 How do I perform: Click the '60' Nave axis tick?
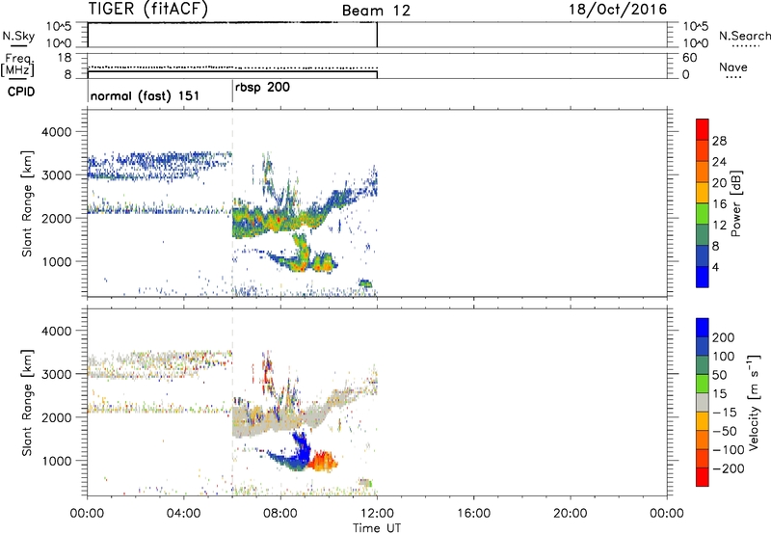click(x=689, y=58)
